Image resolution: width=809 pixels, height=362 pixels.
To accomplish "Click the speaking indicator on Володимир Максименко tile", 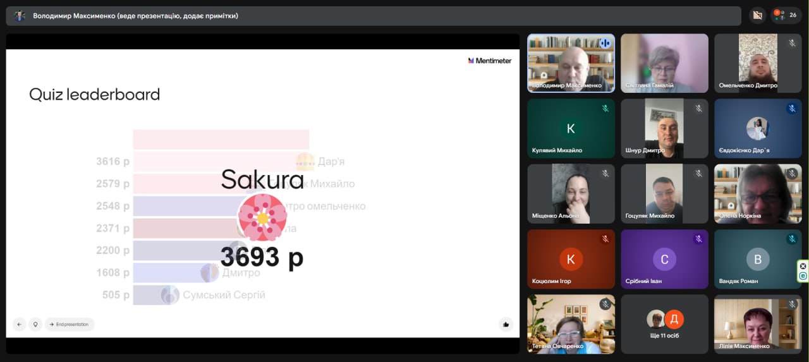I will 605,44.
